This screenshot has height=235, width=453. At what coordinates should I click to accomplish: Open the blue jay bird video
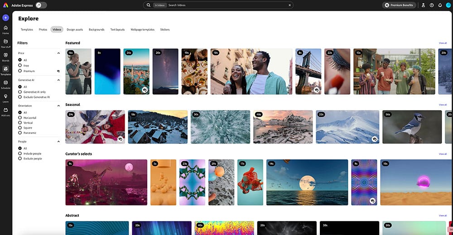[412, 127]
